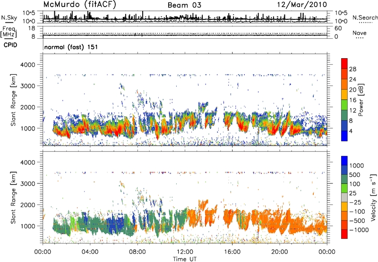The width and height of the screenshot is (378, 262).
Task: Select the '-25' label on the Velocity color bar
Action: click(x=355, y=202)
